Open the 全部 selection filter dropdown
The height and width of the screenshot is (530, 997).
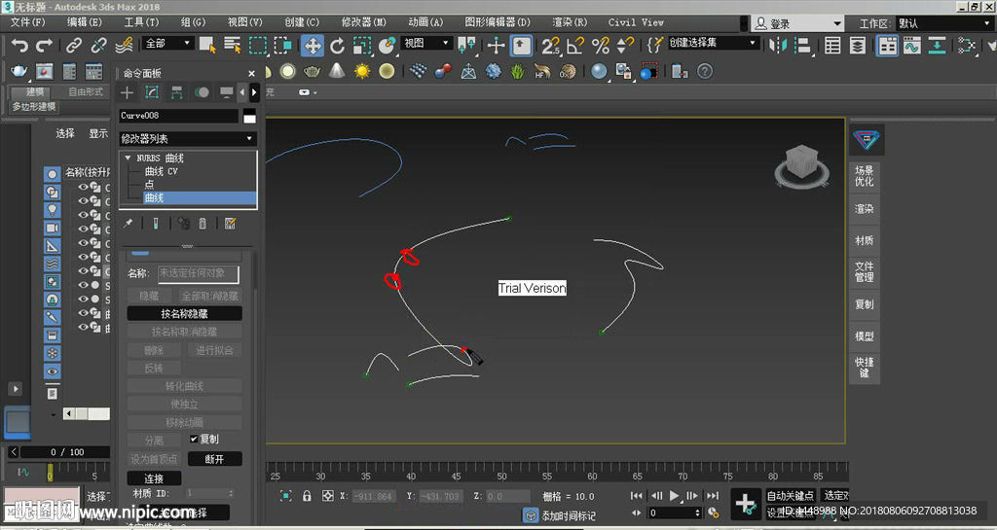tap(167, 43)
